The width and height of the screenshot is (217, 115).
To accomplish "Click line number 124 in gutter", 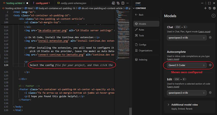I will (6, 65).
